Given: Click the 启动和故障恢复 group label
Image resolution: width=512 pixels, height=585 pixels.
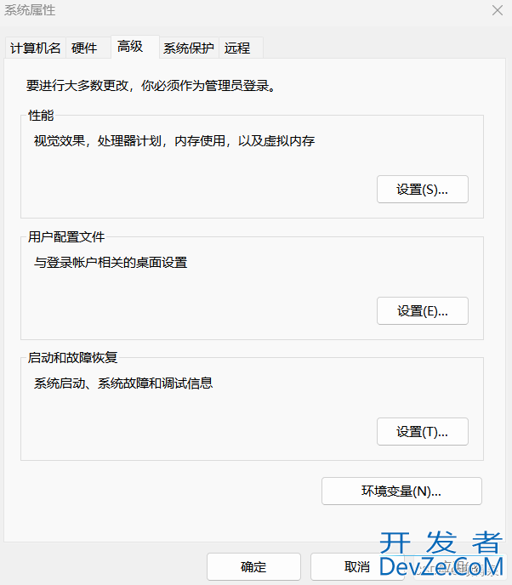Looking at the screenshot, I should click(73, 357).
